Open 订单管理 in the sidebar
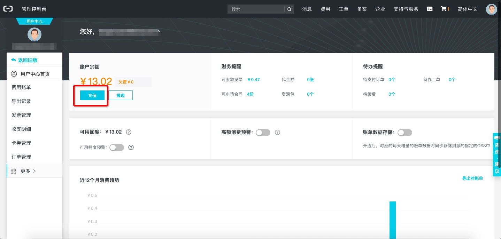The height and width of the screenshot is (239, 501). point(21,157)
